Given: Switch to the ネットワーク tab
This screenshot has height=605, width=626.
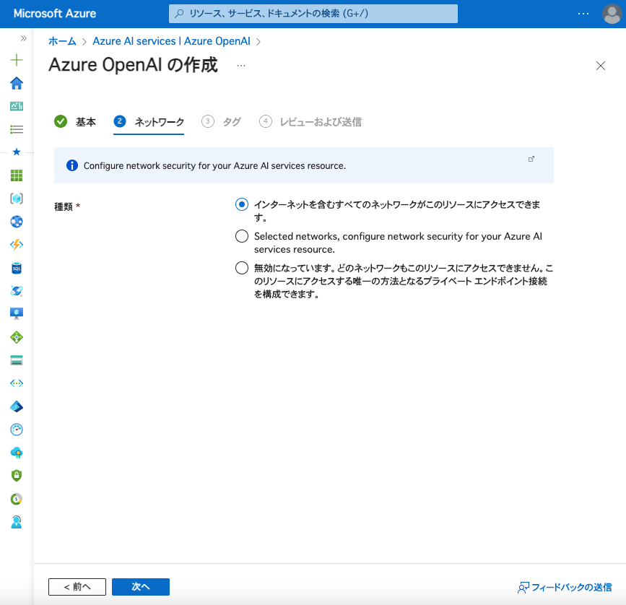Looking at the screenshot, I should pyautogui.click(x=149, y=122).
